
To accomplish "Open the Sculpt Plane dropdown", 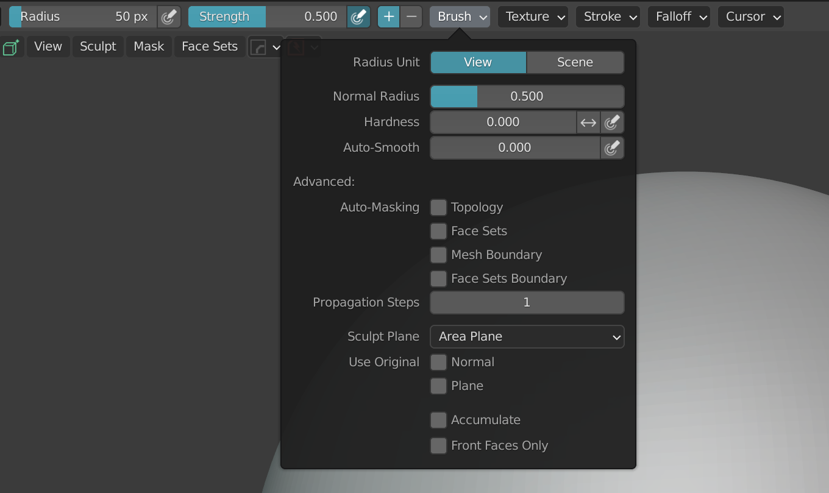I will pos(527,336).
